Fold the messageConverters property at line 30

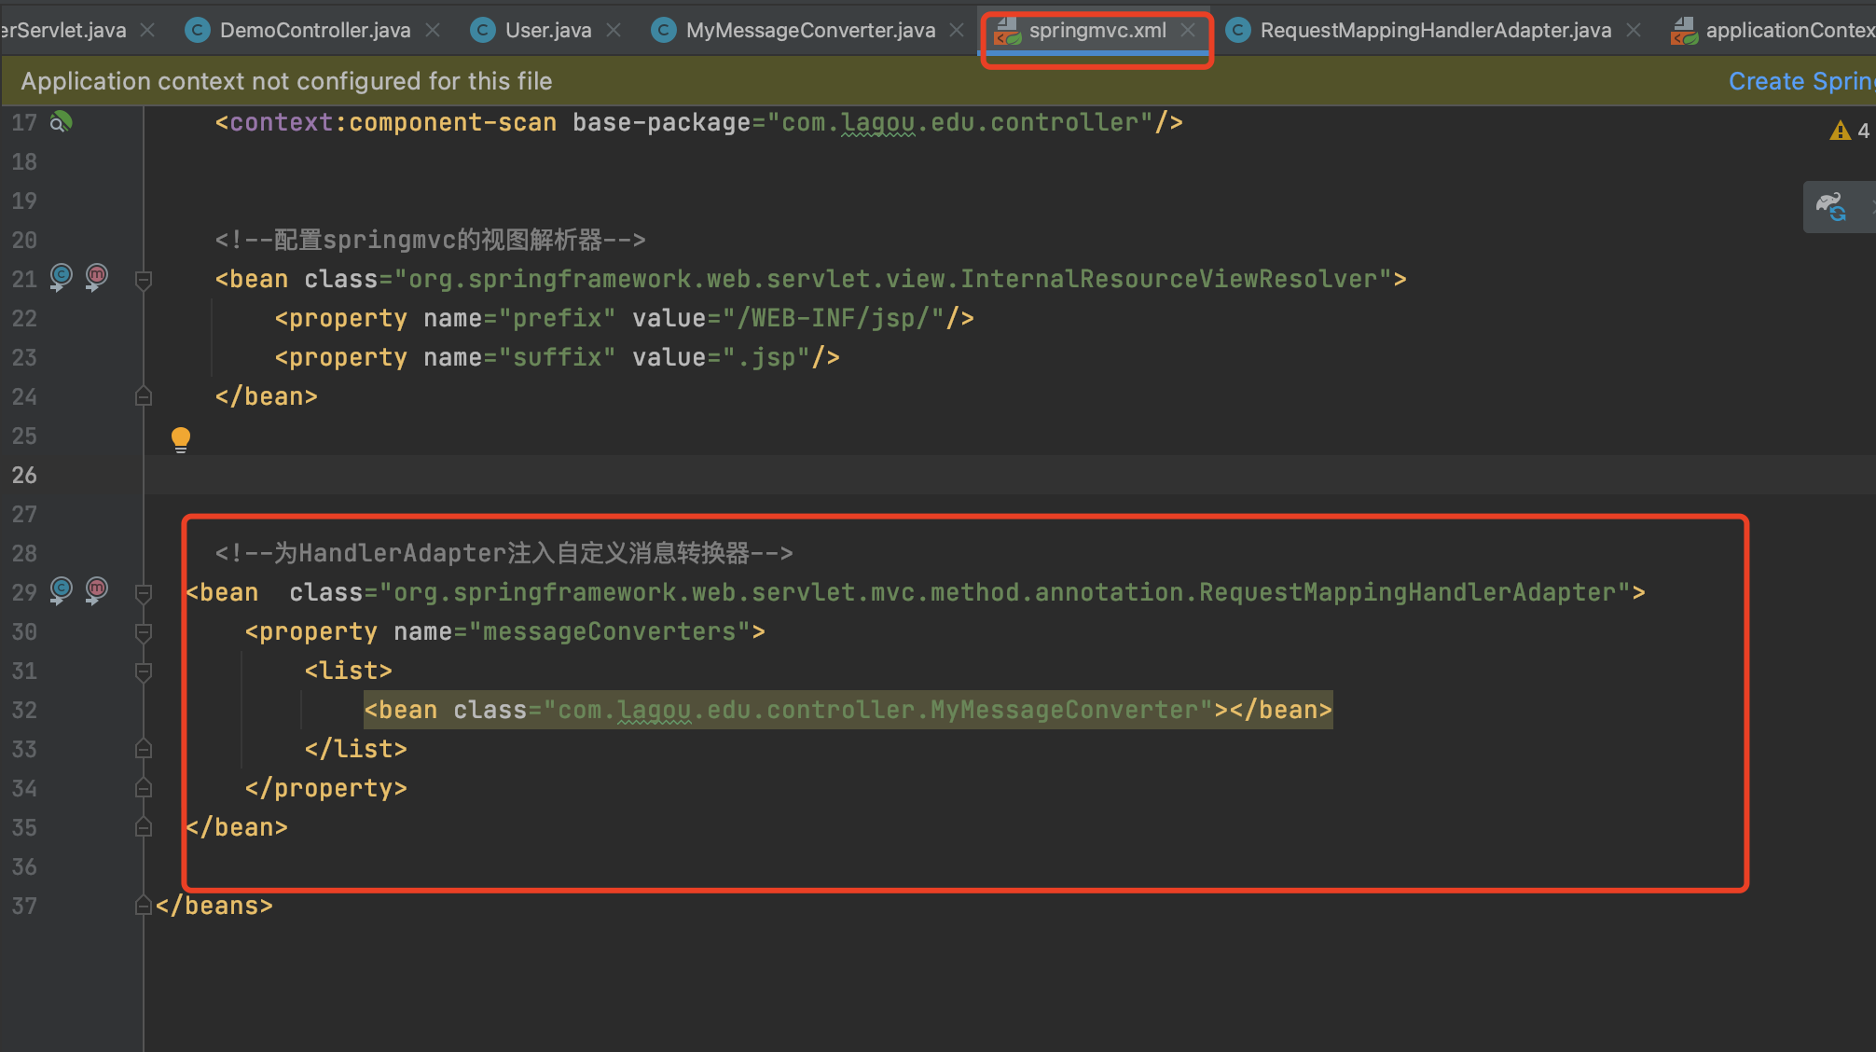coord(144,632)
